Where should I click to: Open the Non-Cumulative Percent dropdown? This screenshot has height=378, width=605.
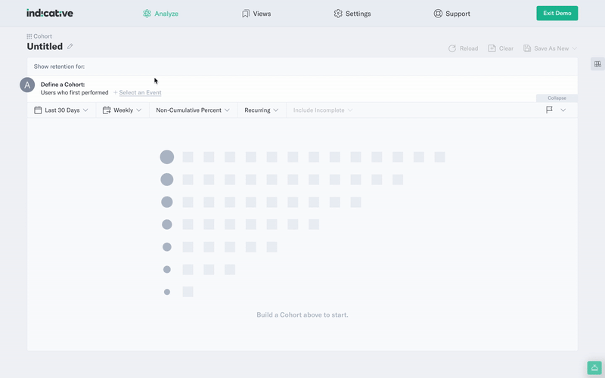[193, 110]
